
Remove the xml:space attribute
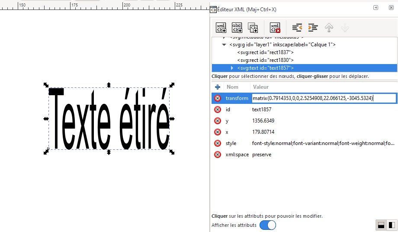218,155
